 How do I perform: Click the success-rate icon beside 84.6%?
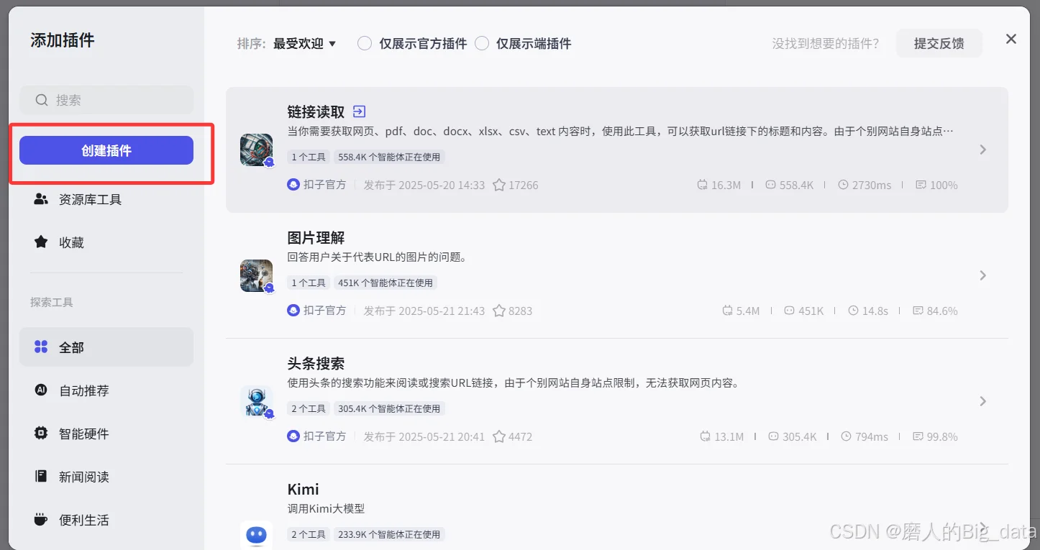pyautogui.click(x=918, y=311)
